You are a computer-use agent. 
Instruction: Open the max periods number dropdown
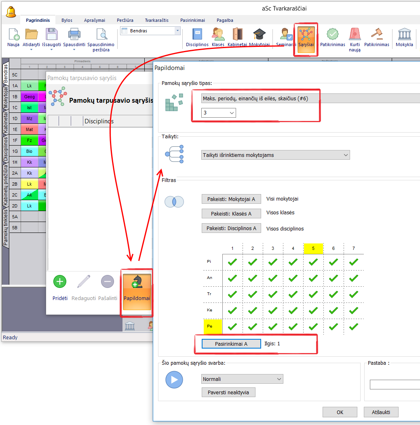click(x=219, y=113)
